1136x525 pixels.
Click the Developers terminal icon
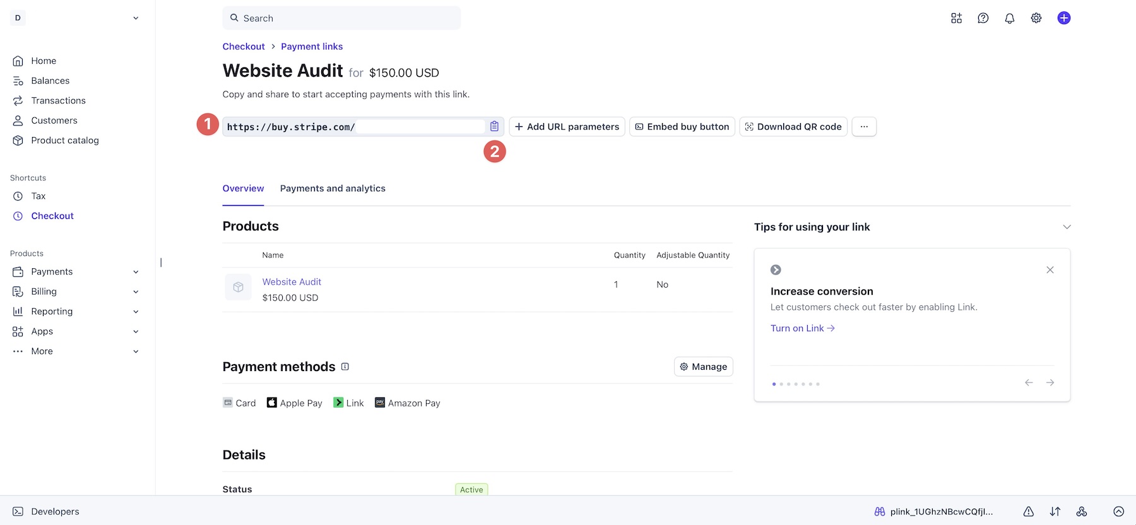(18, 512)
